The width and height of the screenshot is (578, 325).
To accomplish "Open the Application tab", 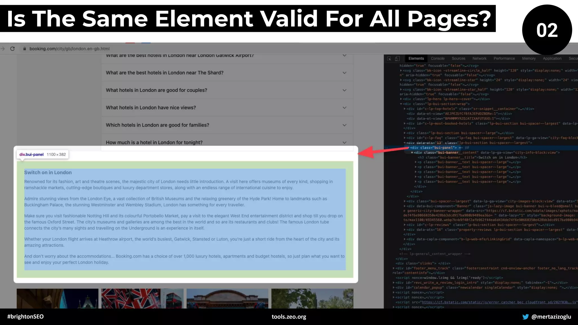I will point(552,58).
